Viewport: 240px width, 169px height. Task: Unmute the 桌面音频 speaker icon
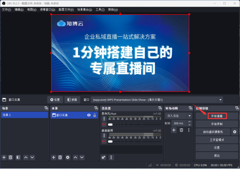pos(104,141)
